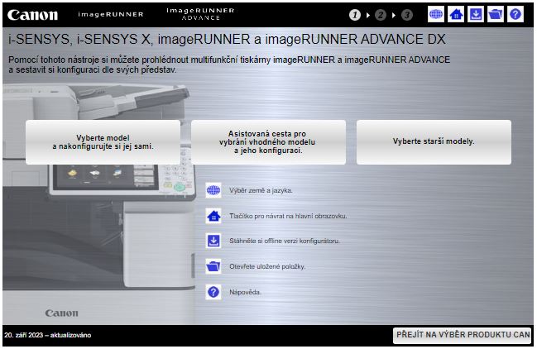Click the help question mark in header
537x349 pixels.
(515, 14)
